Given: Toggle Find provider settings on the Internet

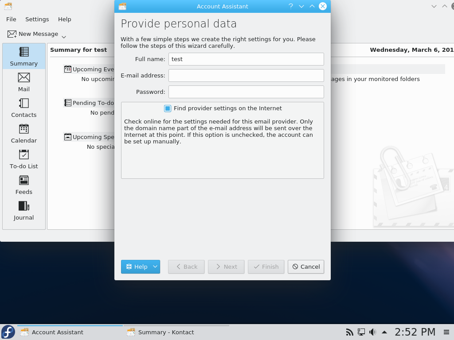Looking at the screenshot, I should tap(167, 108).
